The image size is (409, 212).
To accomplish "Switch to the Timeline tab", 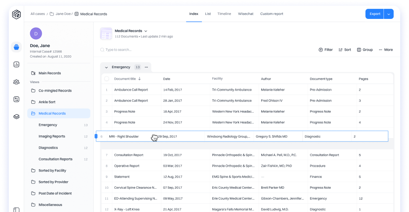I will click(x=224, y=14).
